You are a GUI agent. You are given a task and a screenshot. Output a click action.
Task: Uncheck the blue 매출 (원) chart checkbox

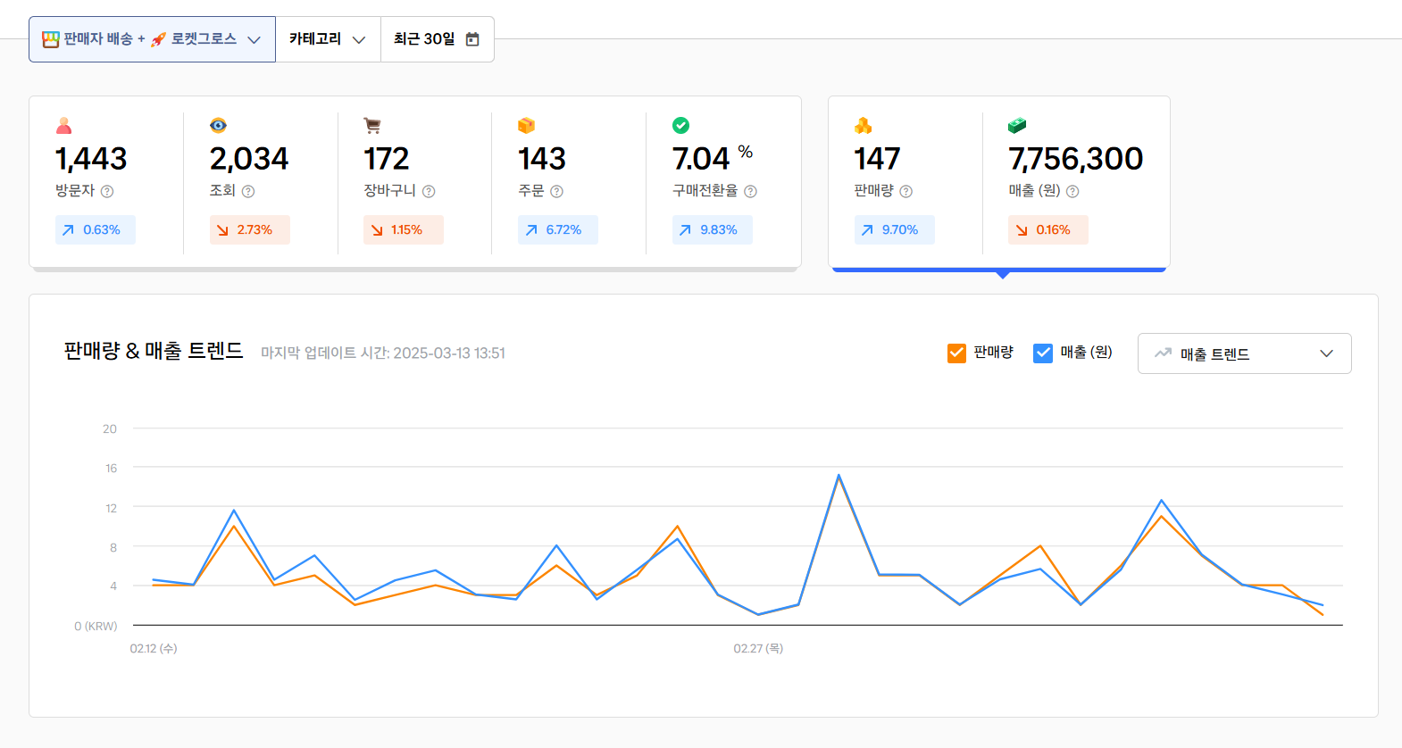click(1043, 353)
